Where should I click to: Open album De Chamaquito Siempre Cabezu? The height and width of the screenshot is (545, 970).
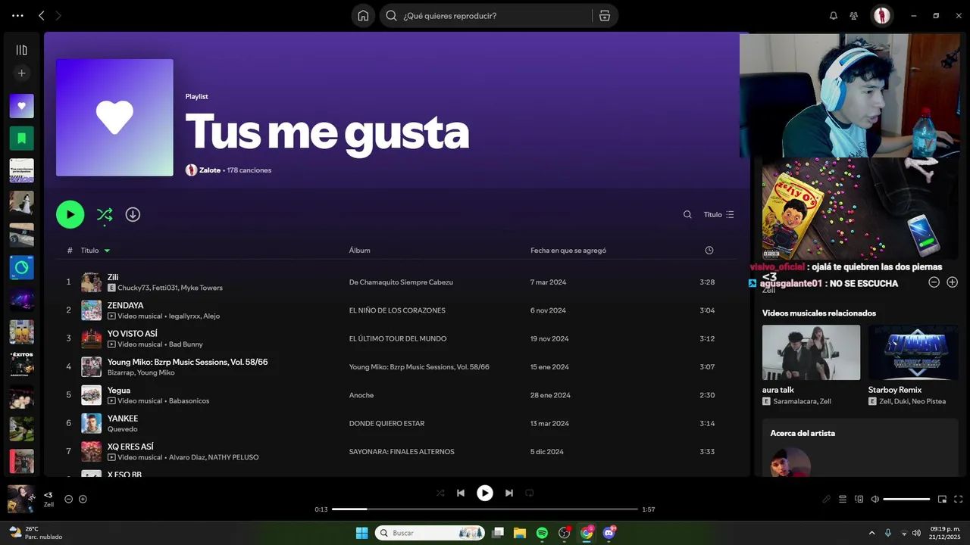click(x=401, y=282)
